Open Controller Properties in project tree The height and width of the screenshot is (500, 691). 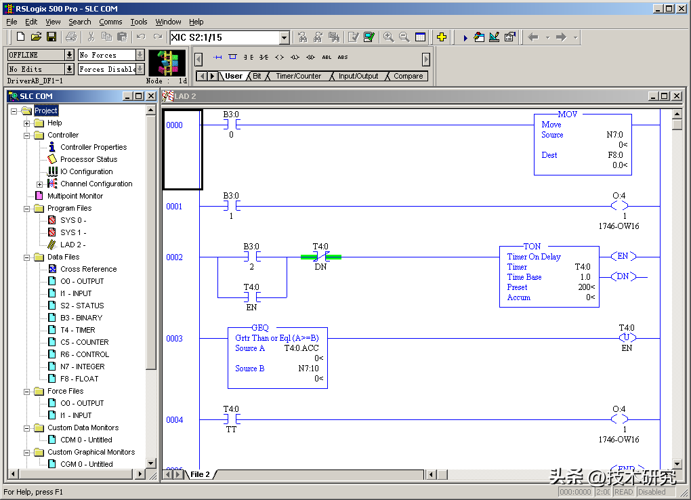[x=93, y=147]
